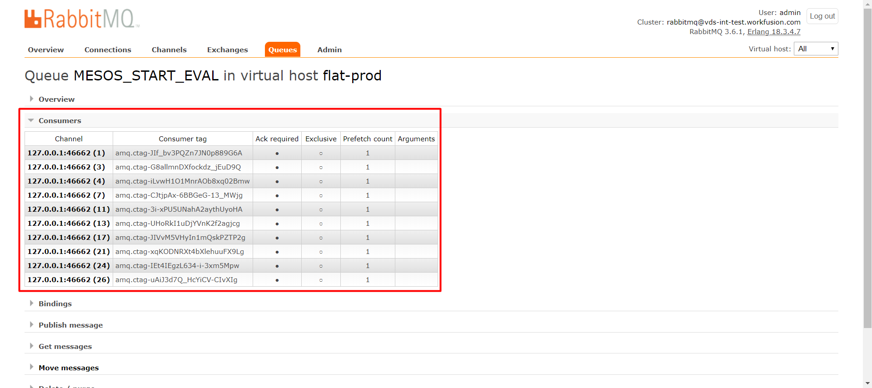Expand the Bindings section

coord(55,303)
